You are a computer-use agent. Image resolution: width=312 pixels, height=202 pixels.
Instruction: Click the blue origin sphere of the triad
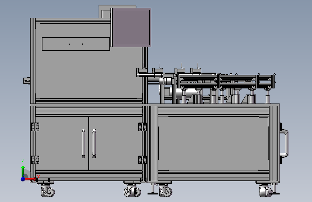click(23, 179)
